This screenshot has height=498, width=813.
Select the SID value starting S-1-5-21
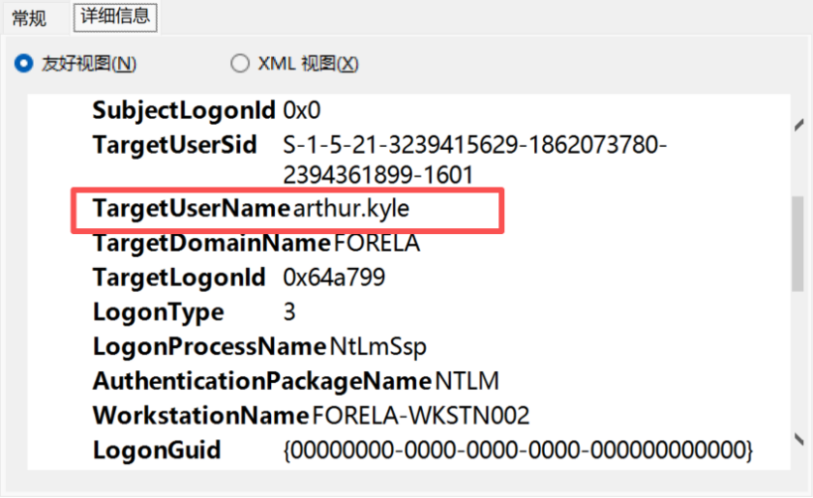[474, 146]
